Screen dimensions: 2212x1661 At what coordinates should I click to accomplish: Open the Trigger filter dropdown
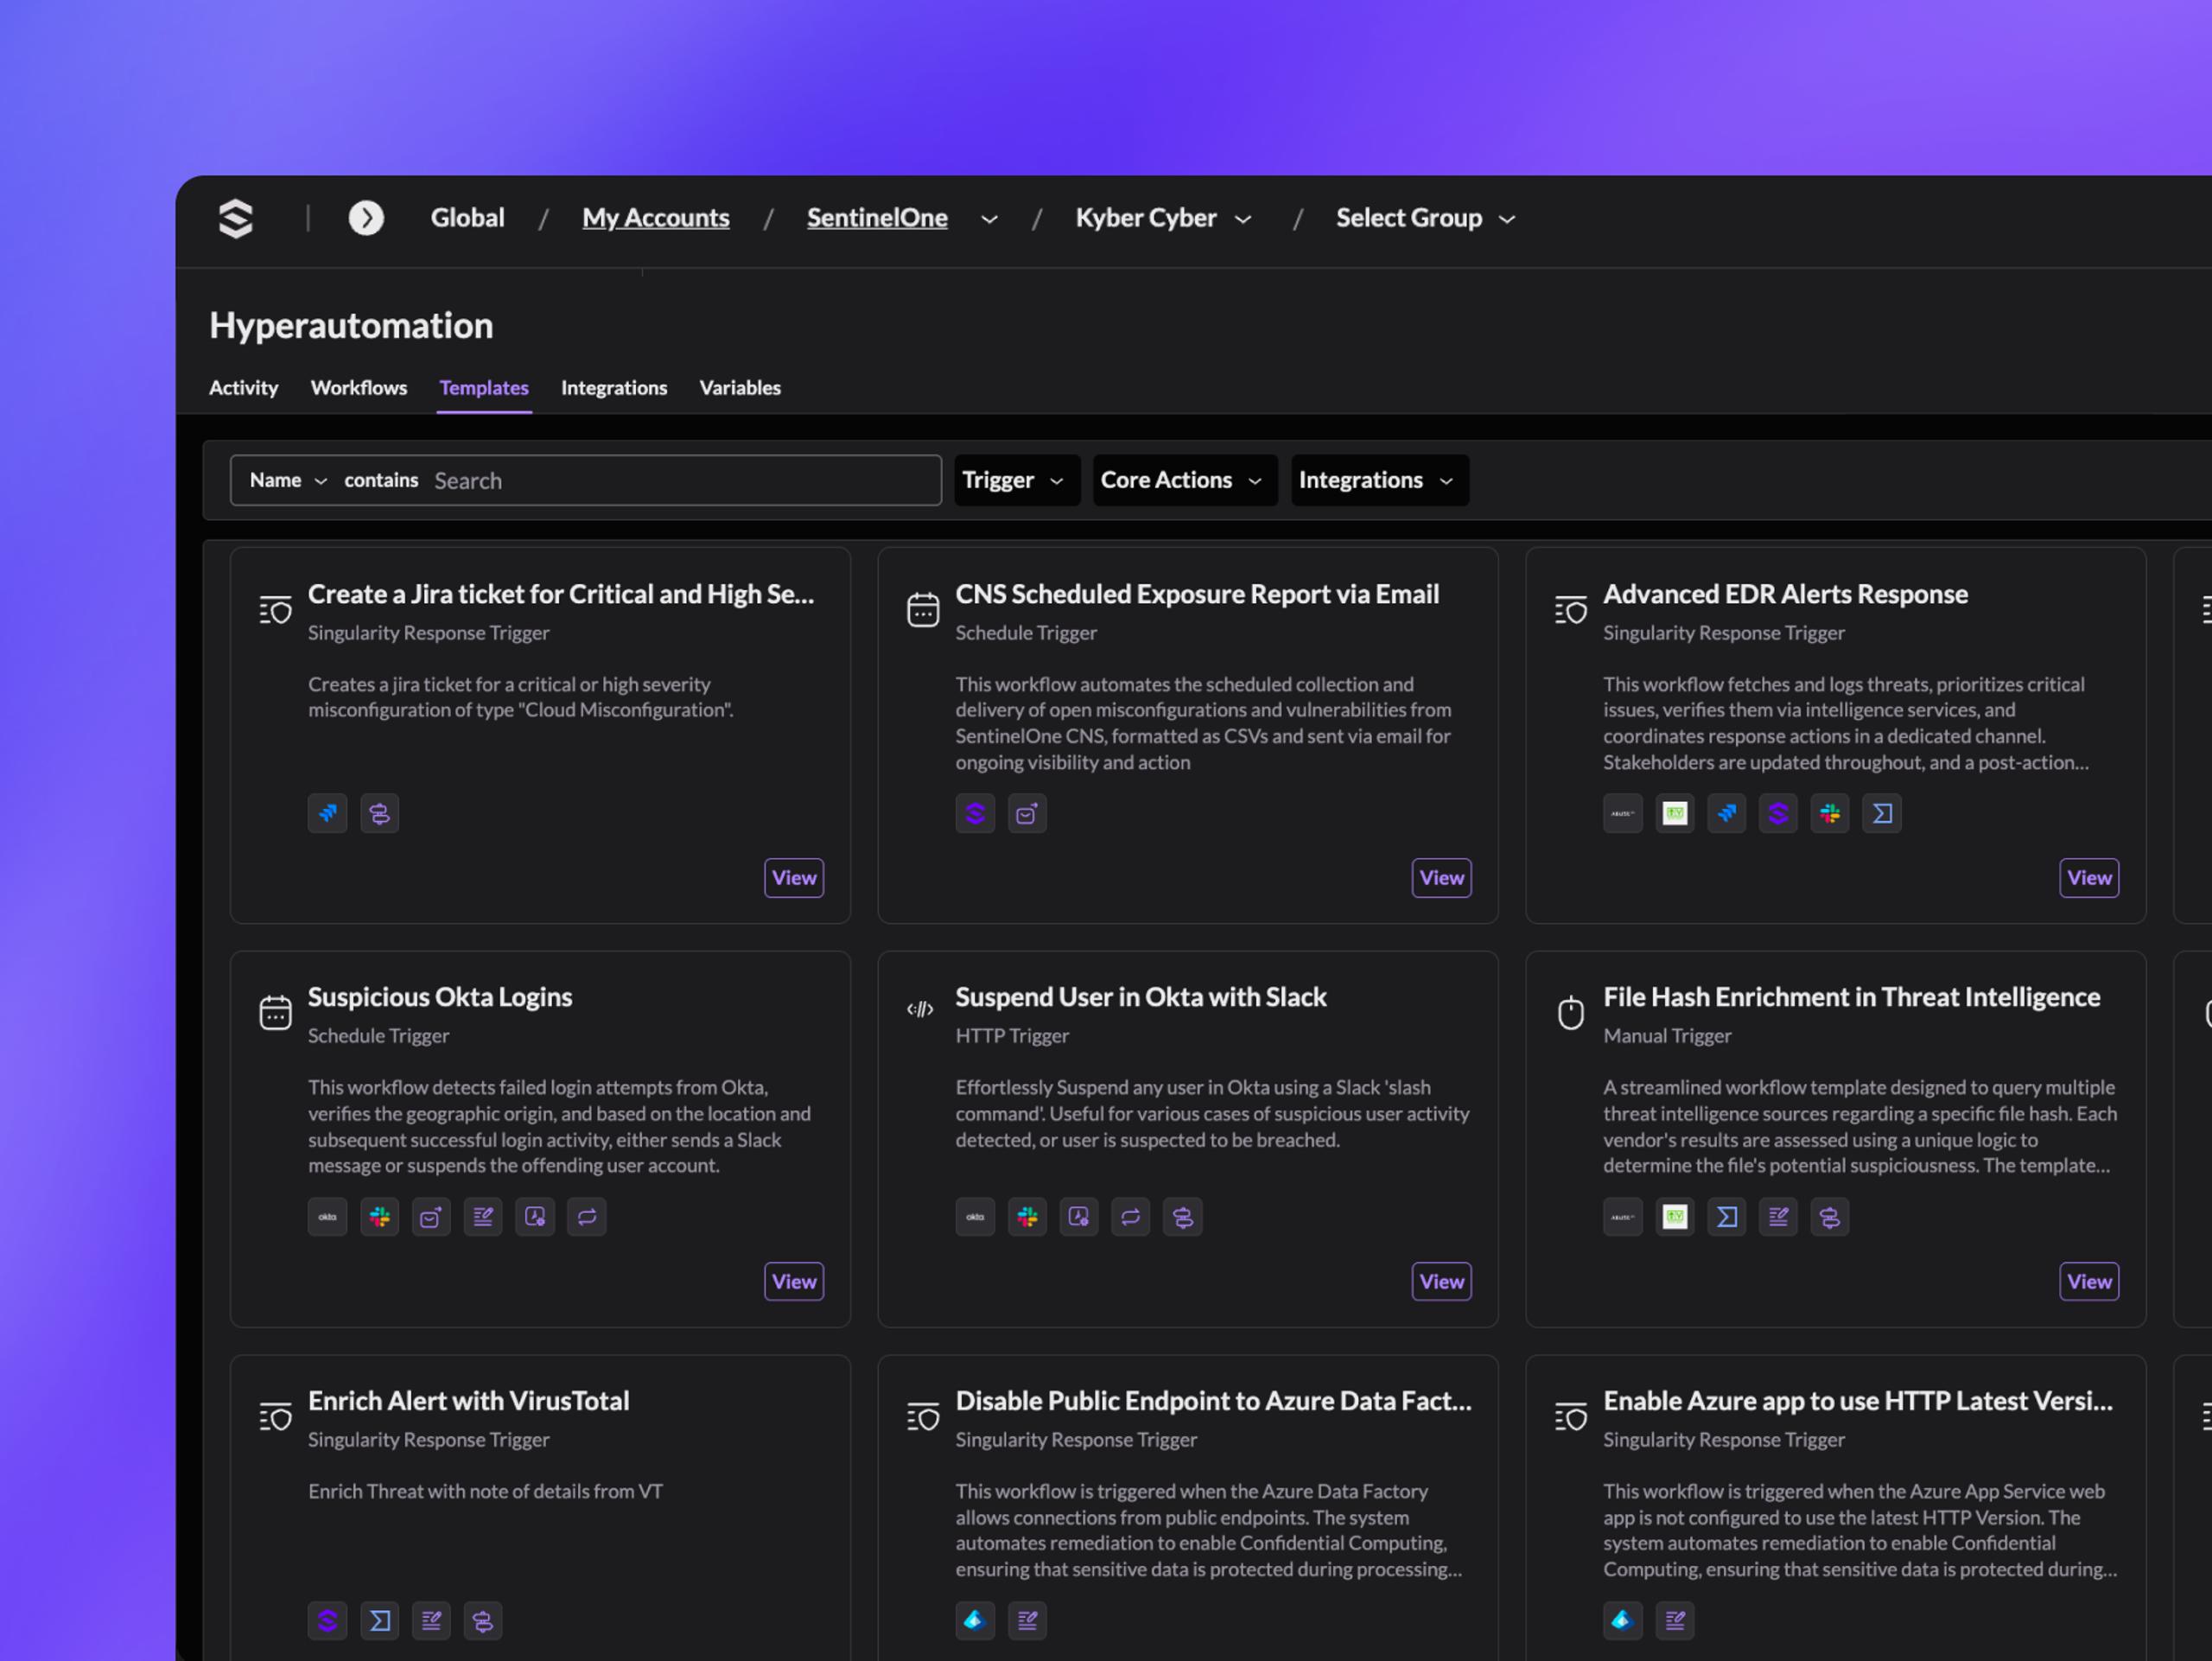pyautogui.click(x=1016, y=480)
